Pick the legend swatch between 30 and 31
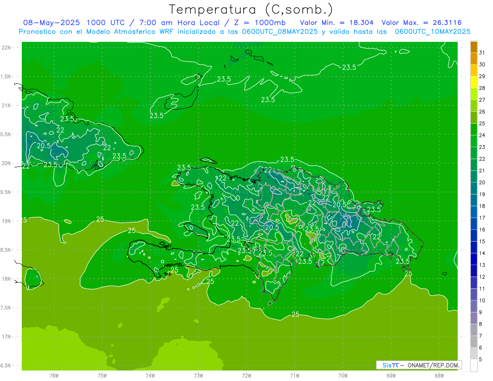This screenshot has width=493, height=381. [x=474, y=59]
